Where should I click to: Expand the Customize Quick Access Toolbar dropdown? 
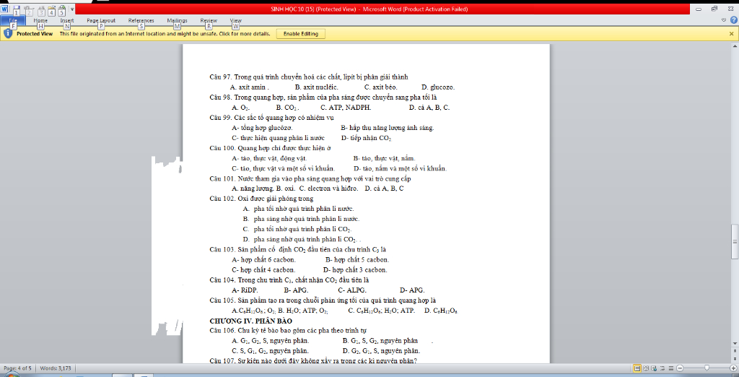(x=72, y=9)
